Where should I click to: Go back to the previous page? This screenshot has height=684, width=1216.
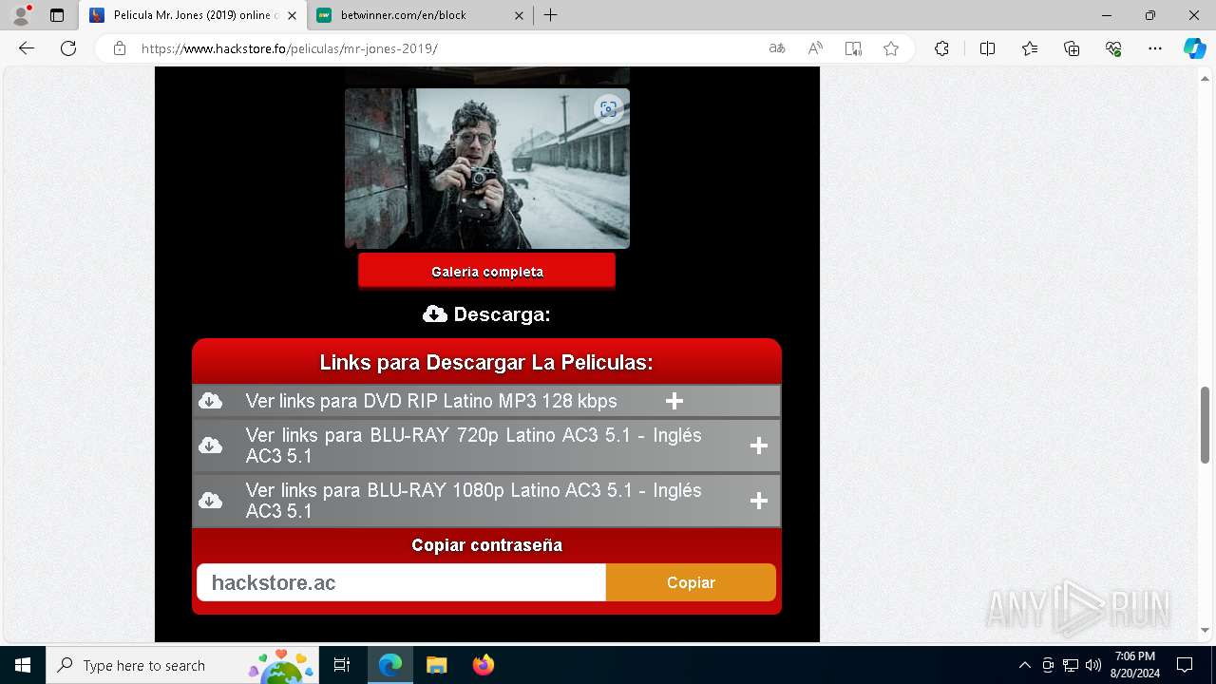[x=27, y=48]
